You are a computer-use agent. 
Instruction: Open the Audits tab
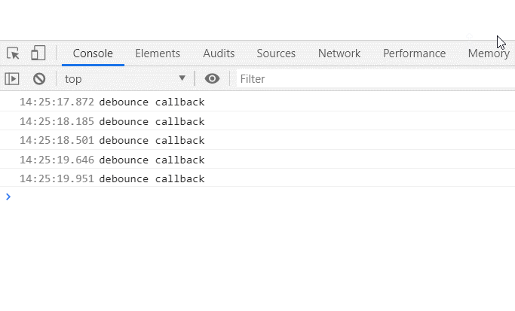pyautogui.click(x=219, y=53)
